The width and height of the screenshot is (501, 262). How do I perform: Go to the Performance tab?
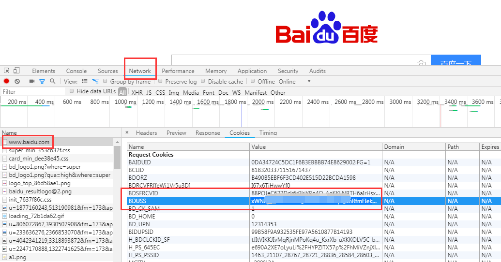pyautogui.click(x=178, y=71)
